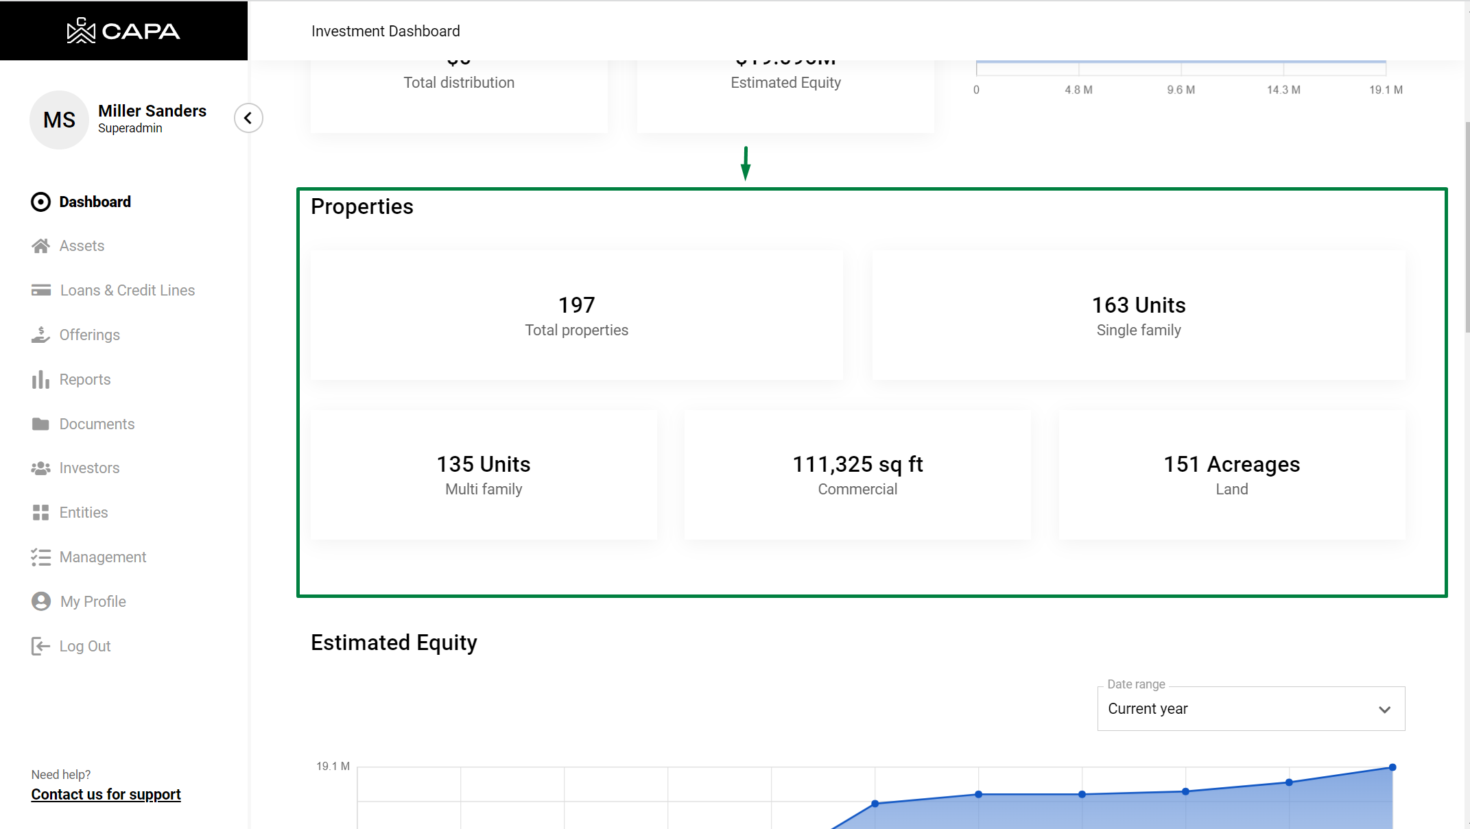Image resolution: width=1470 pixels, height=829 pixels.
Task: Click the Management checklist icon
Action: [x=40, y=557]
